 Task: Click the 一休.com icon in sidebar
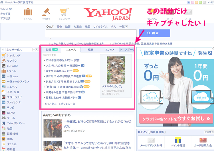point(3,76)
